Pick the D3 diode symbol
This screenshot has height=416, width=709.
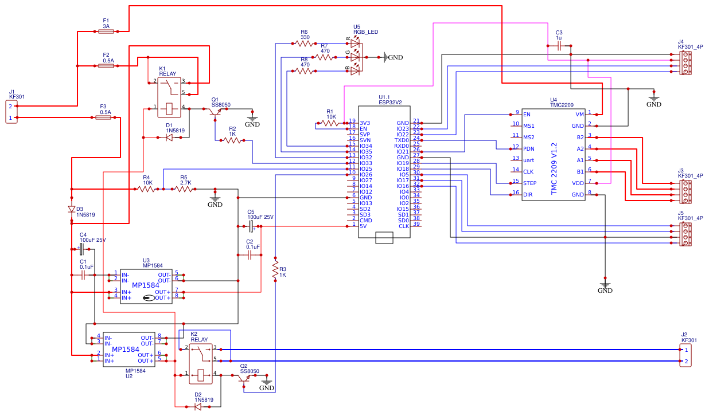(72, 209)
